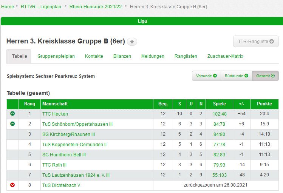This screenshot has height=193, width=283.
Task: Click the favorite star icon beside league title
Action: [x=132, y=42]
